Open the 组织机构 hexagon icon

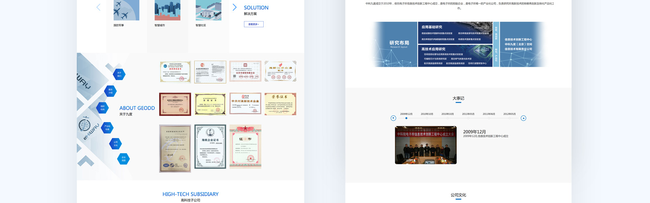coord(102,108)
